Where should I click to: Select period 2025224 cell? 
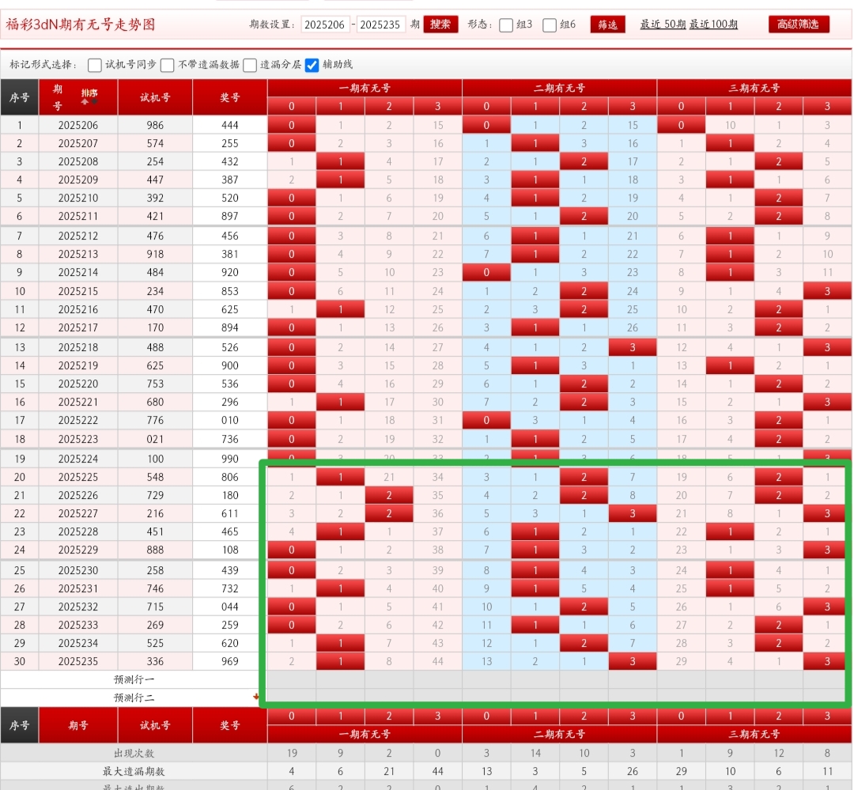tap(78, 459)
